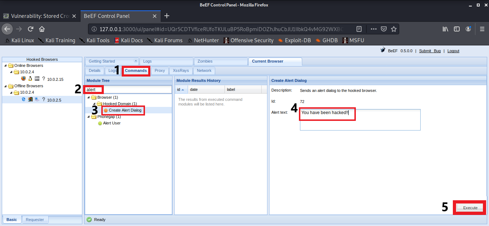
Task: Switch to the Commands tab
Action: 136,70
